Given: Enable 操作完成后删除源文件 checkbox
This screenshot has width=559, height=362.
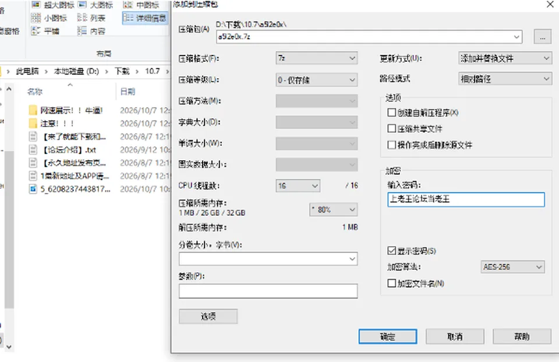Looking at the screenshot, I should click(x=391, y=145).
